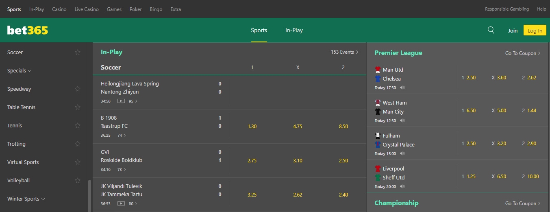The image size is (550, 212).
Task: Toggle the Volleyball favourite star
Action: pos(78,180)
